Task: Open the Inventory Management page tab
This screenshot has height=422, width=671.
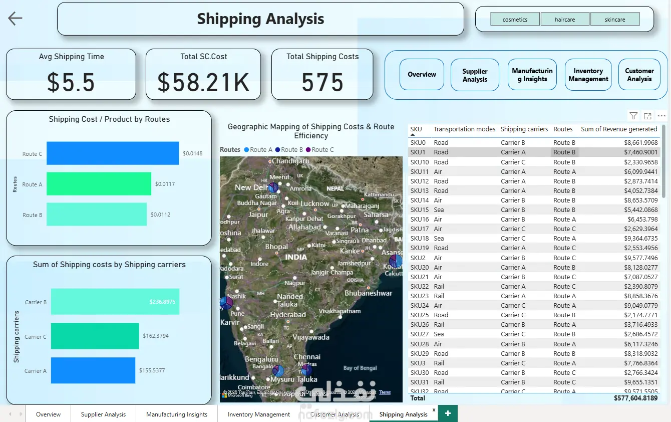Action: point(259,414)
